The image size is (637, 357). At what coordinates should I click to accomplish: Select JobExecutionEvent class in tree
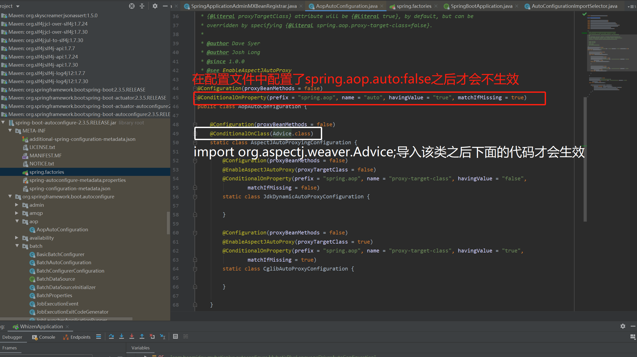[x=57, y=304]
